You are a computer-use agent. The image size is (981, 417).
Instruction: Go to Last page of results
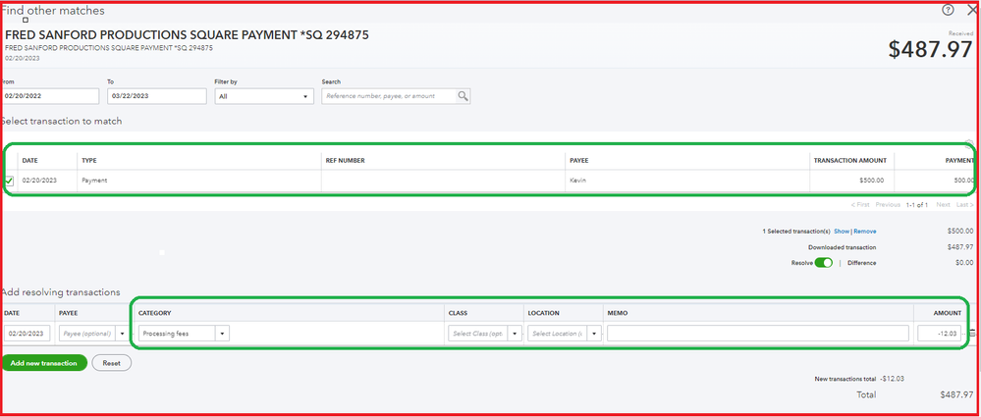pos(964,205)
